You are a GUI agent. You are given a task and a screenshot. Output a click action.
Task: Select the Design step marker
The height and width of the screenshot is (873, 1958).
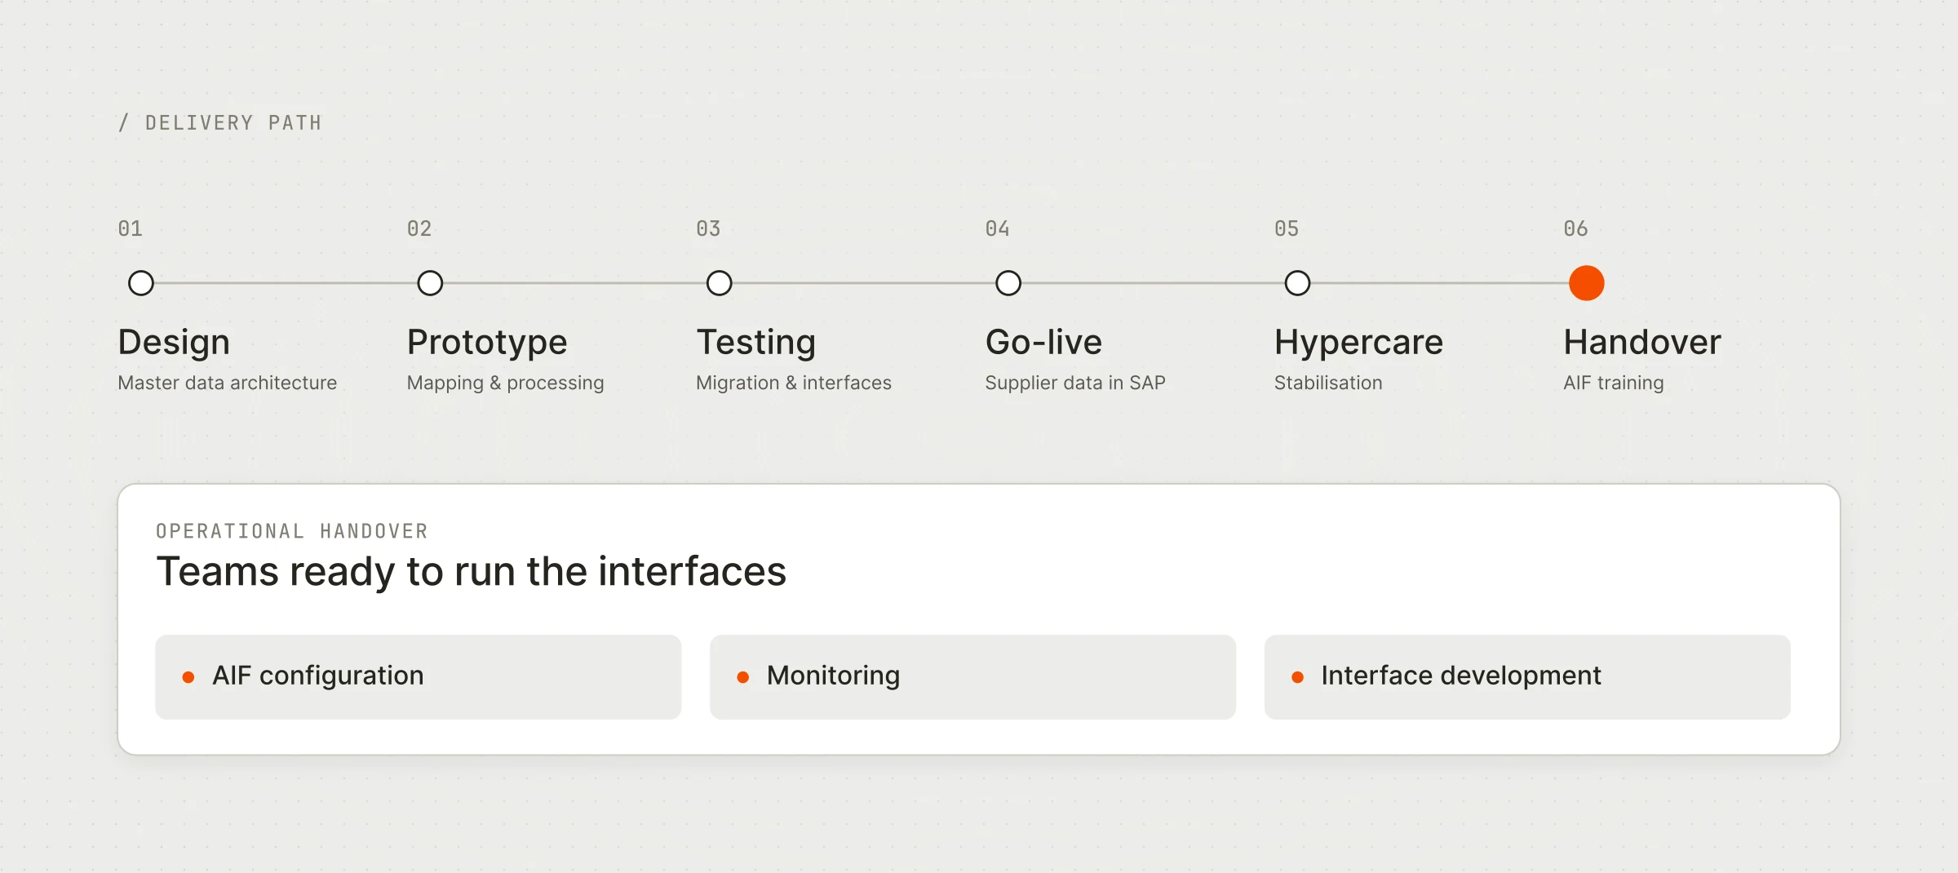point(141,283)
